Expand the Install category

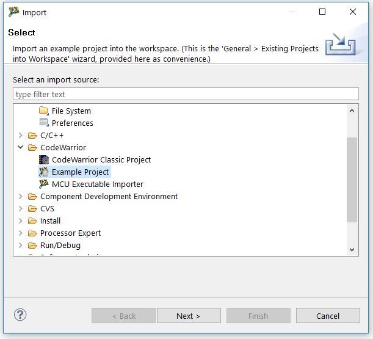(x=21, y=221)
